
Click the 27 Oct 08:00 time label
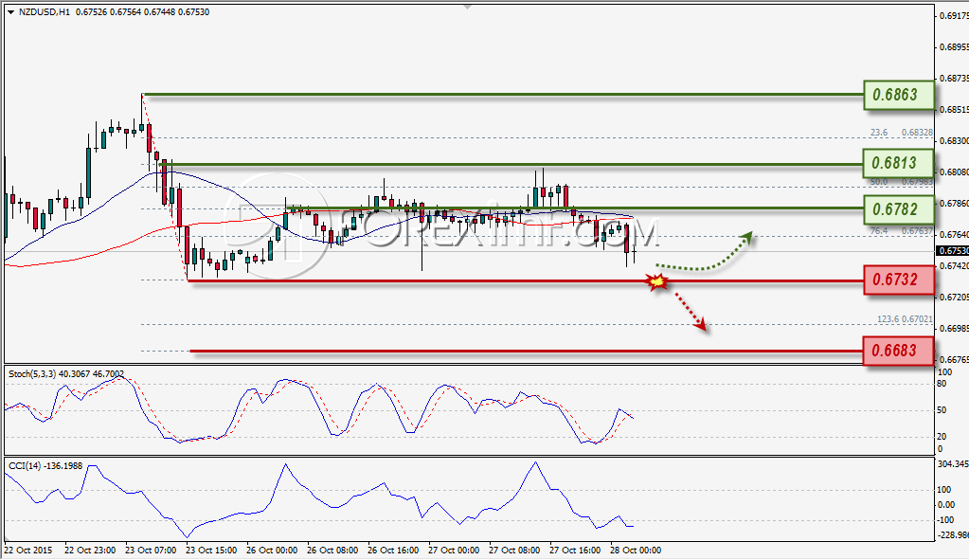(513, 551)
